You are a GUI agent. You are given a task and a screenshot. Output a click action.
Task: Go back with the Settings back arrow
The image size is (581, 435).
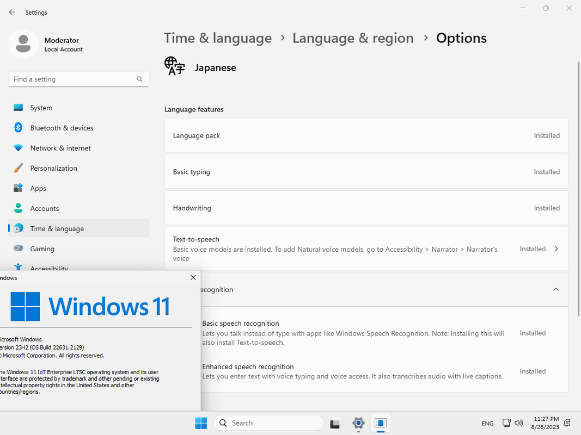12,12
